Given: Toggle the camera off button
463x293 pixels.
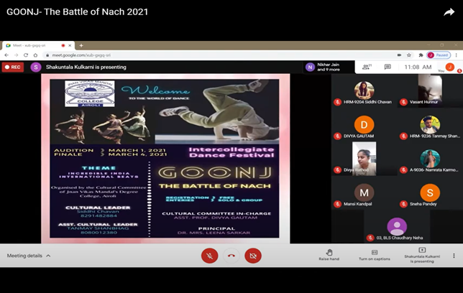Looking at the screenshot, I should (x=253, y=256).
